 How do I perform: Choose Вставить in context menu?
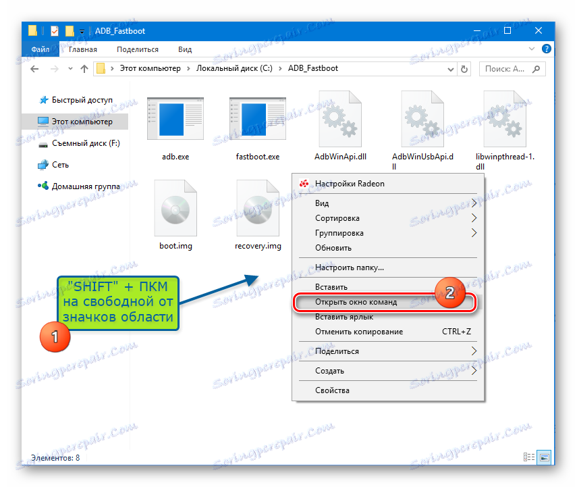pos(388,287)
